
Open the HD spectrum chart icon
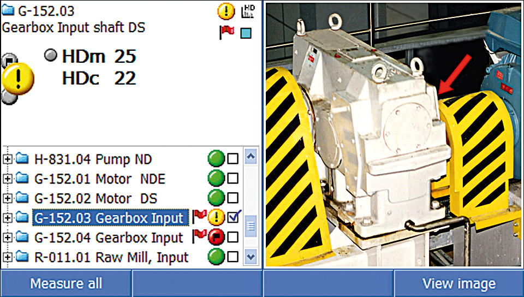click(x=247, y=11)
